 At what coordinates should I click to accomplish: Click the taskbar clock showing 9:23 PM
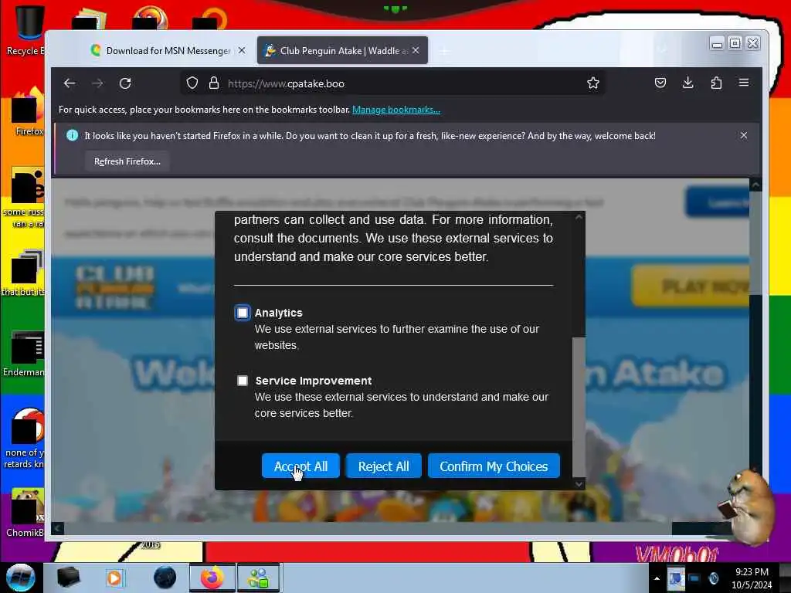pos(752,578)
